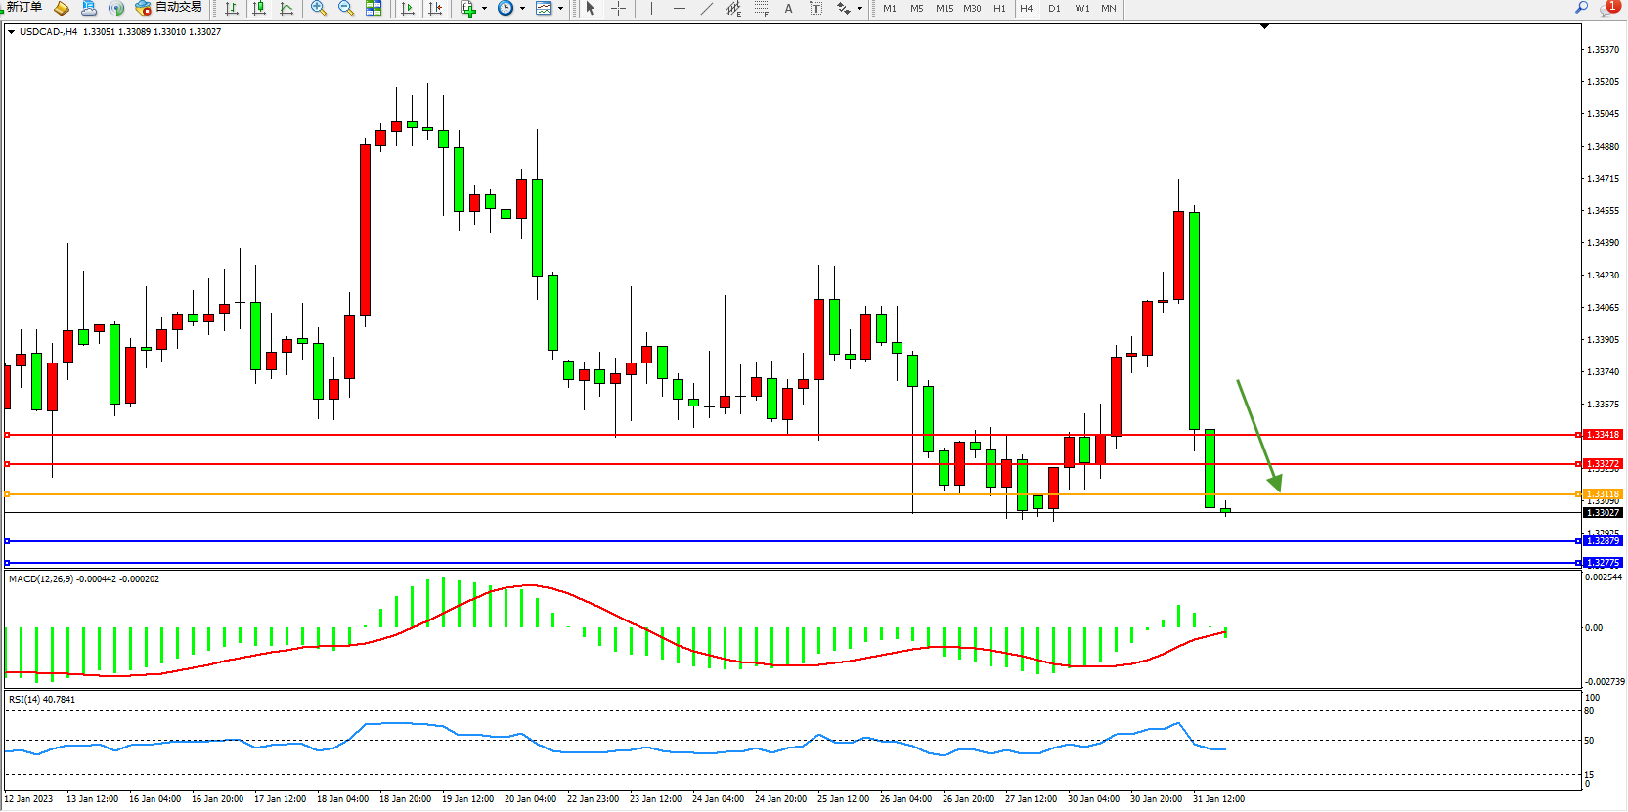Toggle candlestick chart mode
Viewport: 1628px width, 812px height.
259,9
